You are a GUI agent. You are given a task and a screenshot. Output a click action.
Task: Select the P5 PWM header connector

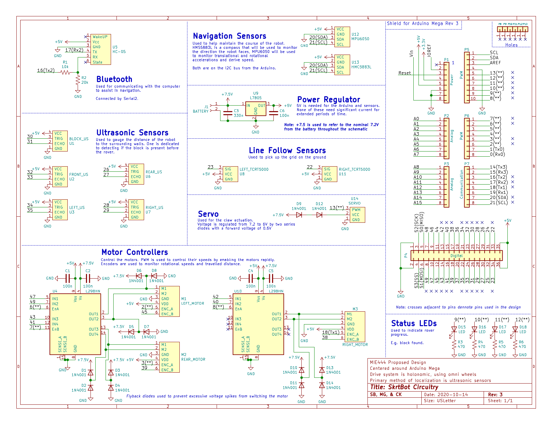(467, 77)
